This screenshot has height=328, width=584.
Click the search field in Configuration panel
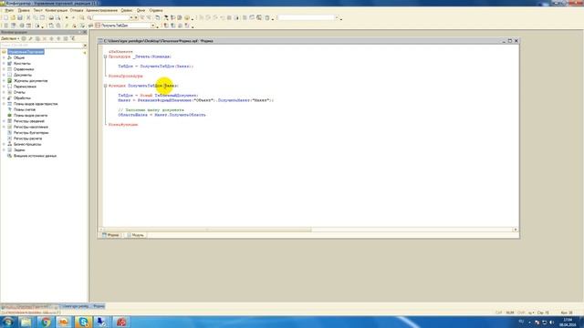pos(41,46)
